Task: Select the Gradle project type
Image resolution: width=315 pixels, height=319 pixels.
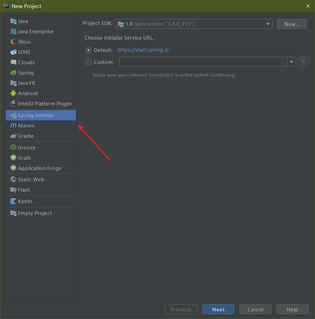Action: pos(41,136)
